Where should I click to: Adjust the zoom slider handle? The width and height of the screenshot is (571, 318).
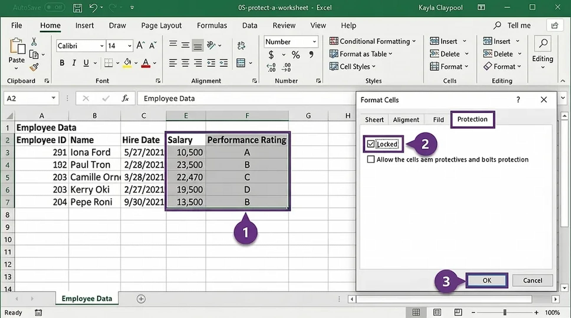point(505,312)
